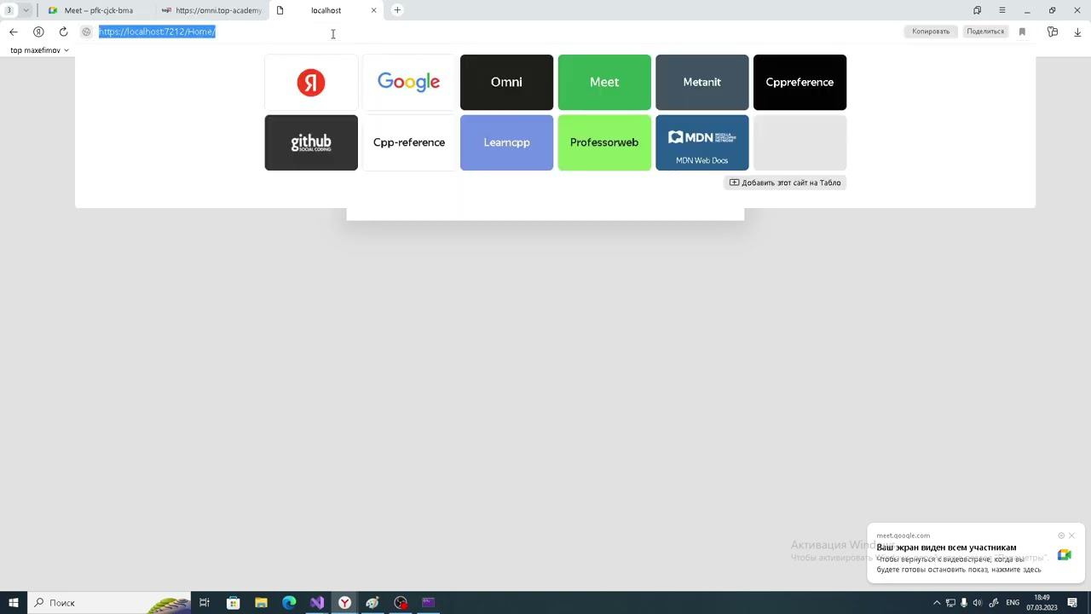The width and height of the screenshot is (1091, 614).
Task: Expand the tab groups dropdown arrow
Action: pos(26,10)
